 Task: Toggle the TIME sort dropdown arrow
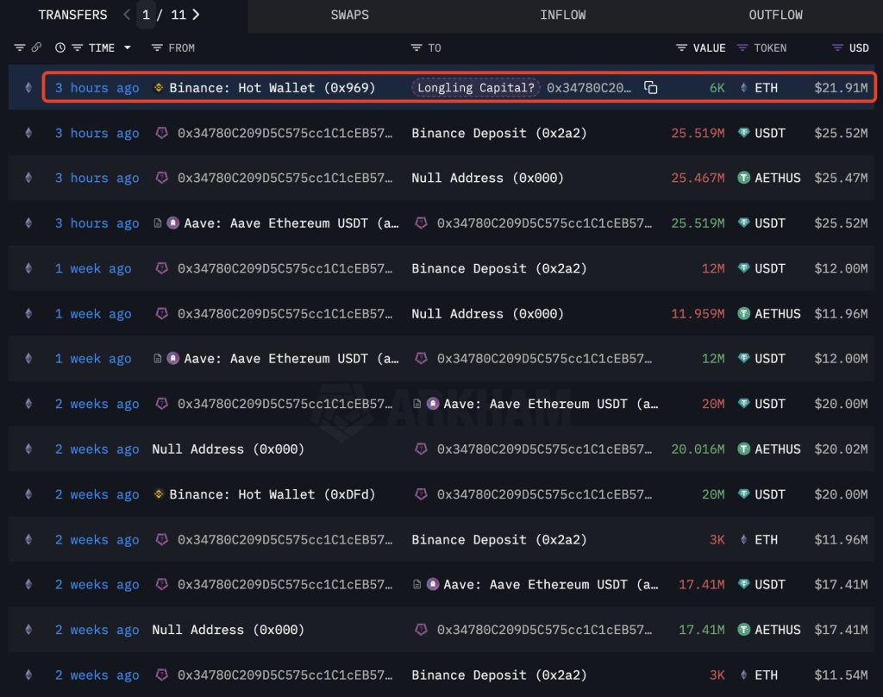[128, 48]
